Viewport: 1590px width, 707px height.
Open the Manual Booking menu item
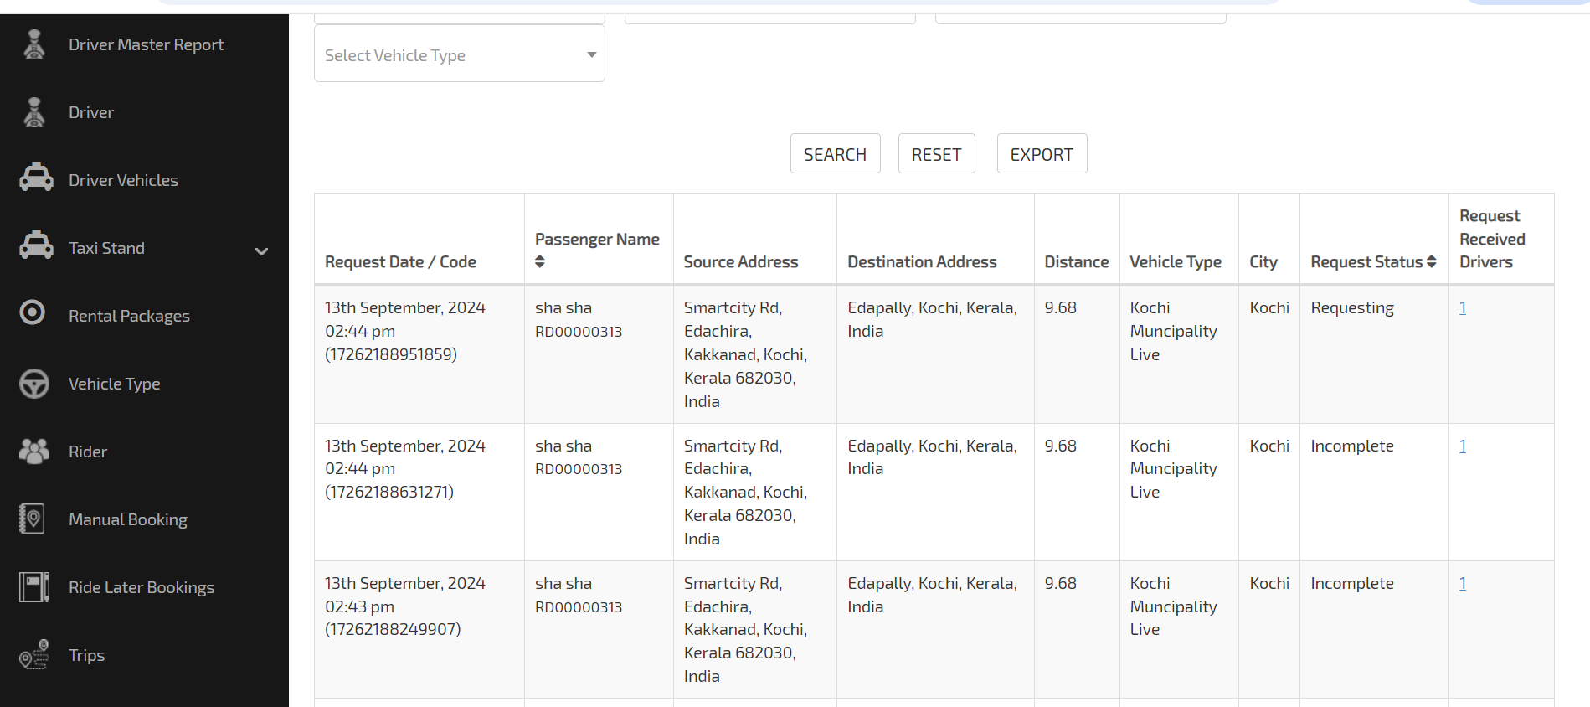(x=128, y=519)
